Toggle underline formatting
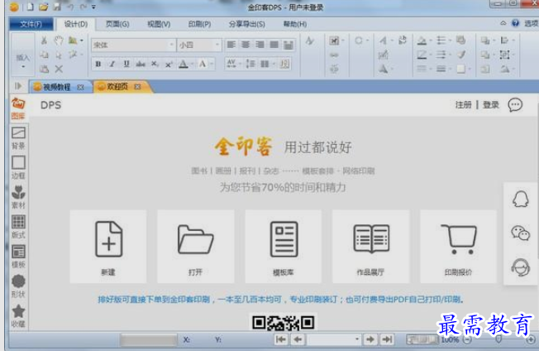The width and height of the screenshot is (539, 351). [x=126, y=64]
